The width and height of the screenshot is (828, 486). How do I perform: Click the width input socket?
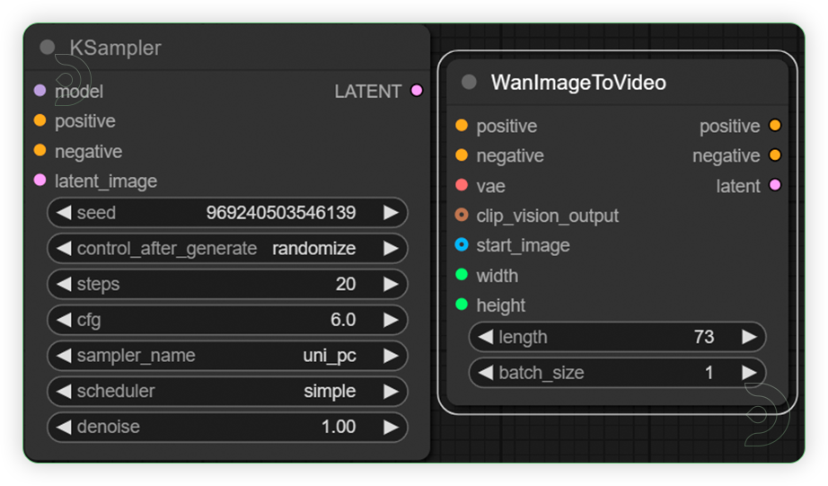462,275
